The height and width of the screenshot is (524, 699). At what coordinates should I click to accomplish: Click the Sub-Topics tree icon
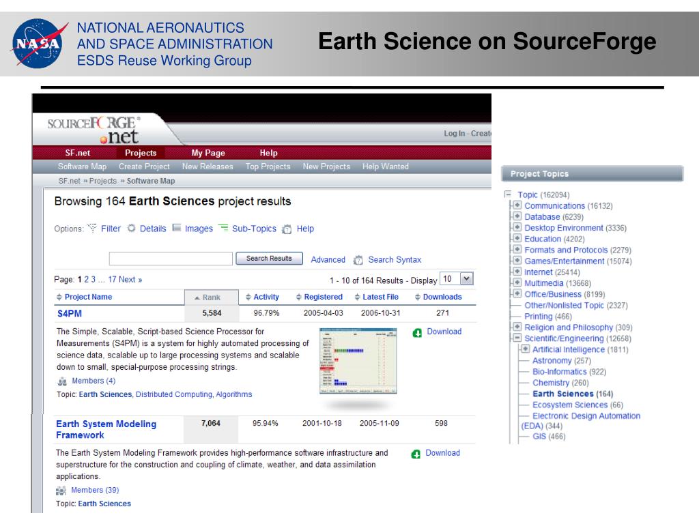[x=223, y=228]
